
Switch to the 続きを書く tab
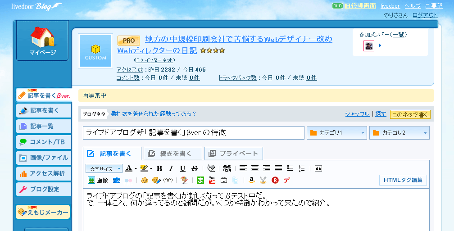coord(173,154)
